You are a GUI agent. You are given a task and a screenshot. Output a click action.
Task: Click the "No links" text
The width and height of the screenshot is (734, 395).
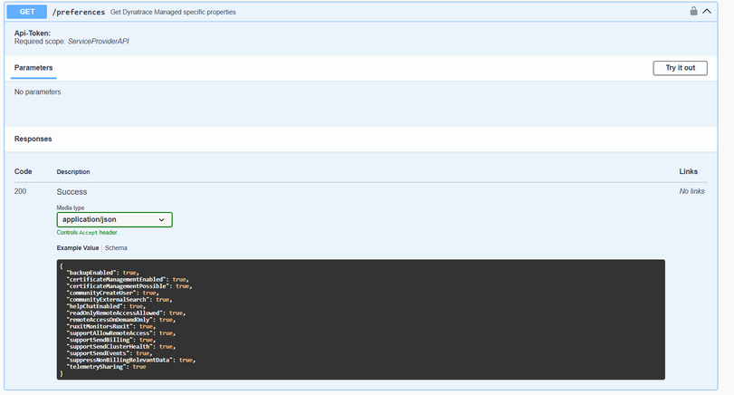click(691, 192)
